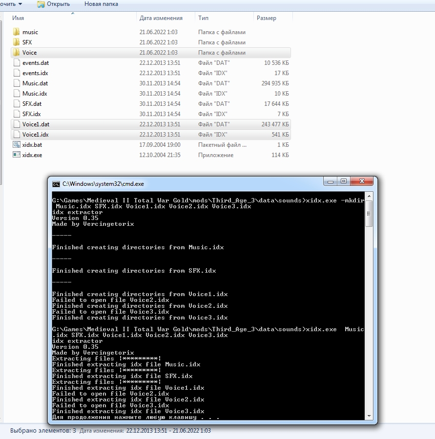Screen dimensions: 435x439
Task: Click the Новая папка button
Action: coord(101,4)
